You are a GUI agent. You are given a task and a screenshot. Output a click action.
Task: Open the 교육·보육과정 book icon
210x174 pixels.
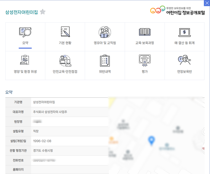(x=145, y=32)
